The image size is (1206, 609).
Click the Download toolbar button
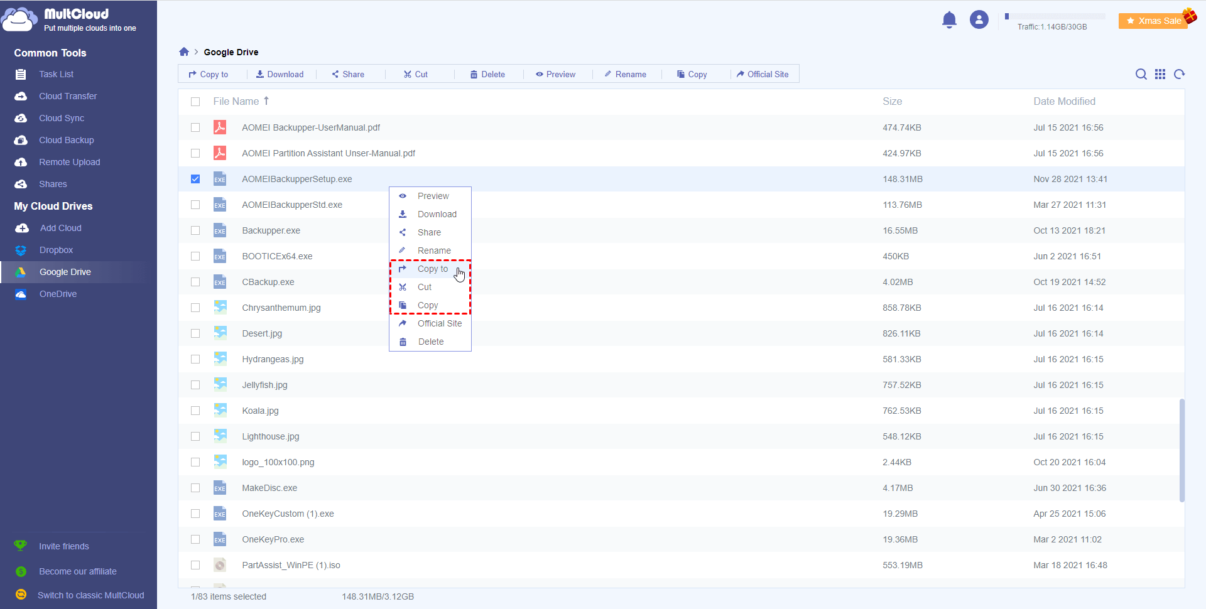point(280,74)
